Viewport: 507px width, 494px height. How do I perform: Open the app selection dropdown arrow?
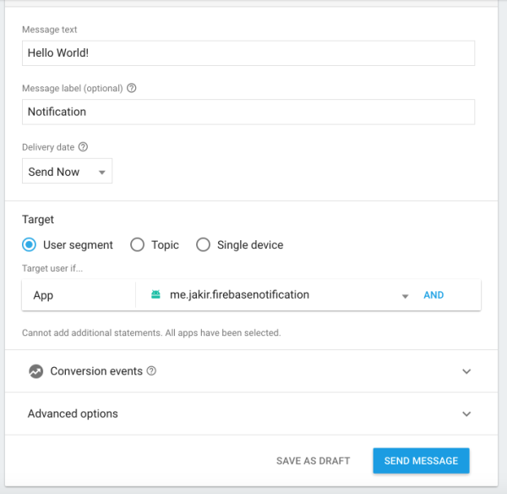click(405, 296)
